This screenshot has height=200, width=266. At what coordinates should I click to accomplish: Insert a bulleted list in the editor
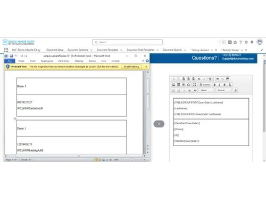pyautogui.click(x=179, y=91)
